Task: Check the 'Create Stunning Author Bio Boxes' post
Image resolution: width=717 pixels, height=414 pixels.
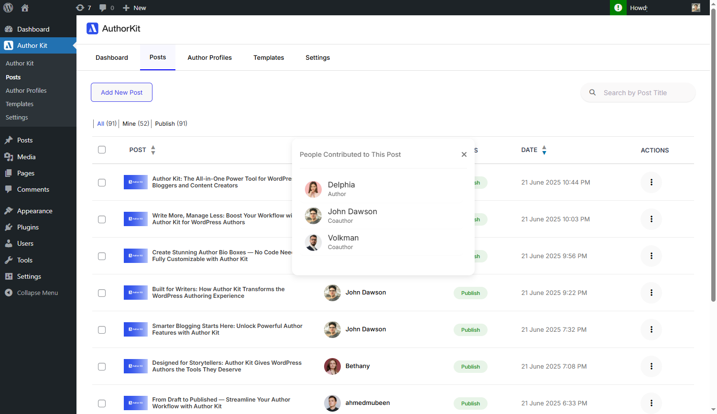Action: 102,256
